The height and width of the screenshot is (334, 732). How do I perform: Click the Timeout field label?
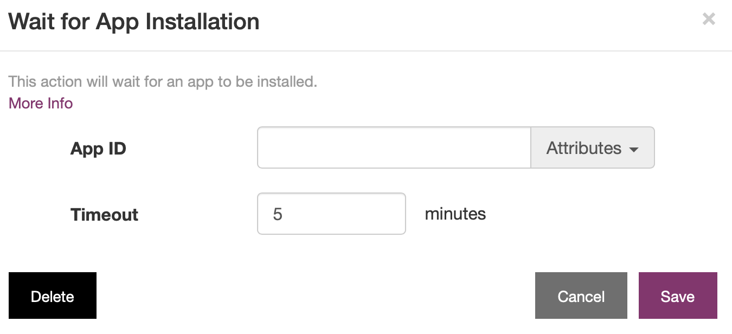[104, 215]
